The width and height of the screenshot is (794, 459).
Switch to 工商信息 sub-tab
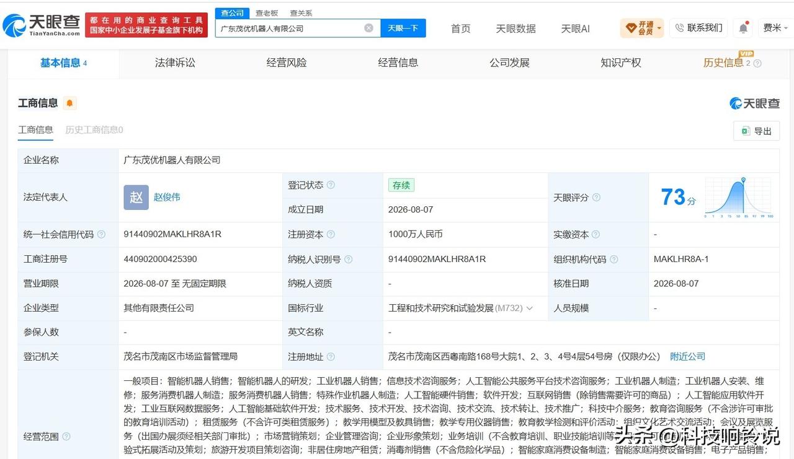point(35,129)
